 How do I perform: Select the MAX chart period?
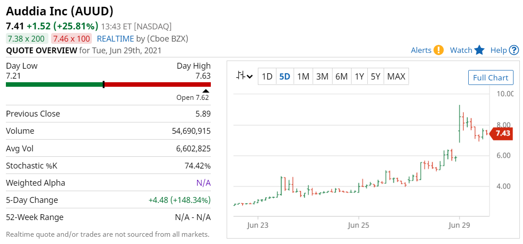(x=396, y=77)
